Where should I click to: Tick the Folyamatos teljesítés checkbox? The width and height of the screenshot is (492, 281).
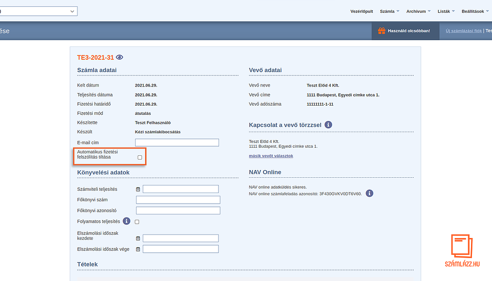(137, 222)
